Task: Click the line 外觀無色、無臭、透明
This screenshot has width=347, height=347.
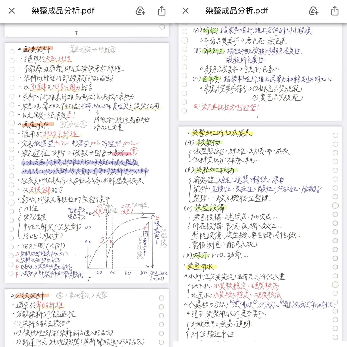Action: [221, 324]
